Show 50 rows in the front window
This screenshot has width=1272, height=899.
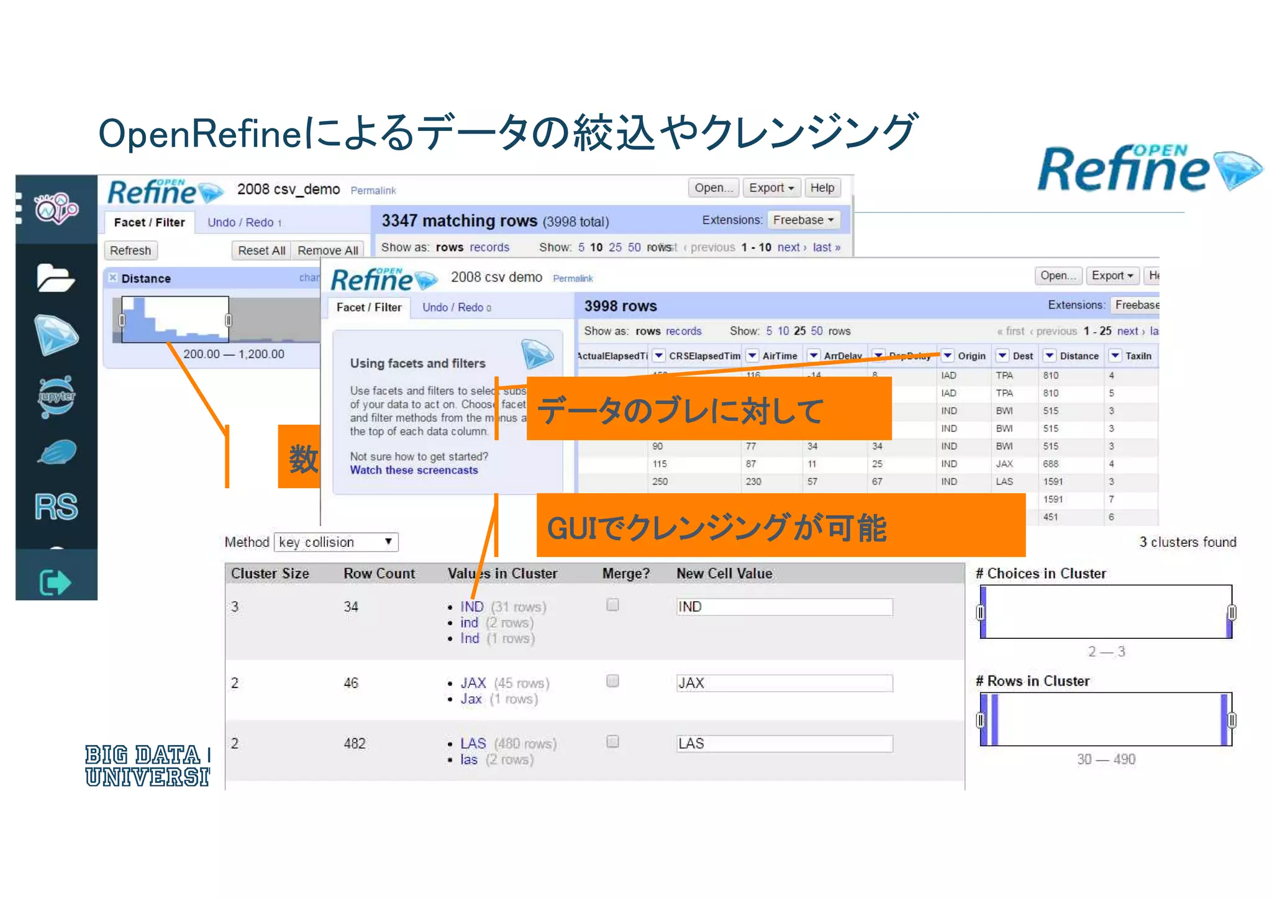(816, 331)
